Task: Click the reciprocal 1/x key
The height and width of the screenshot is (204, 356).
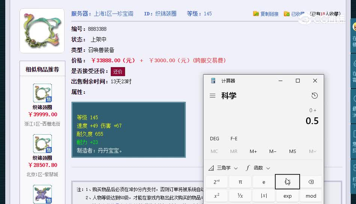Action: pos(240,196)
